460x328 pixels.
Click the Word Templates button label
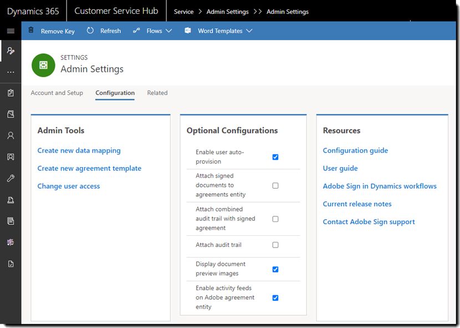point(221,31)
